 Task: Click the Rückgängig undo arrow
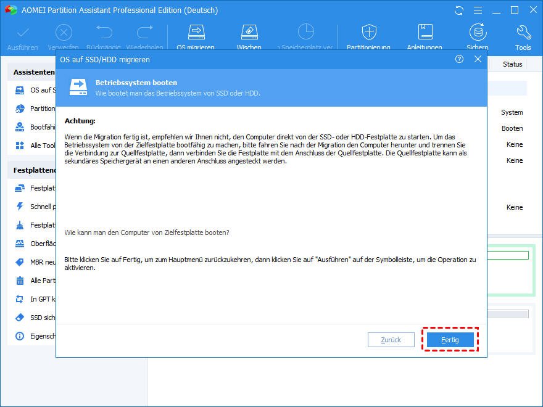[x=104, y=32]
